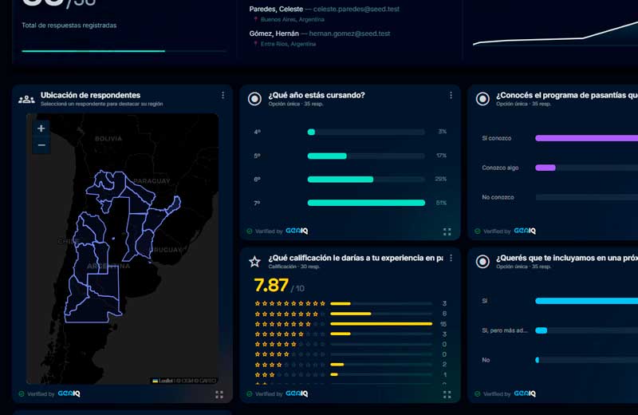
Task: Click the Total de respuestas registradas label
Action: 69,26
